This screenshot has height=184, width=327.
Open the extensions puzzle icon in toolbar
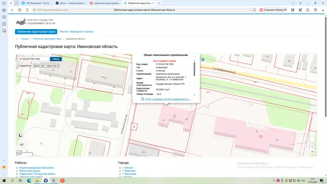[308, 10]
